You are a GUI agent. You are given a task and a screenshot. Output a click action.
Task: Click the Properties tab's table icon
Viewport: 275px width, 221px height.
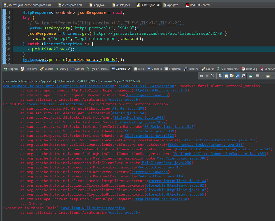point(166,69)
